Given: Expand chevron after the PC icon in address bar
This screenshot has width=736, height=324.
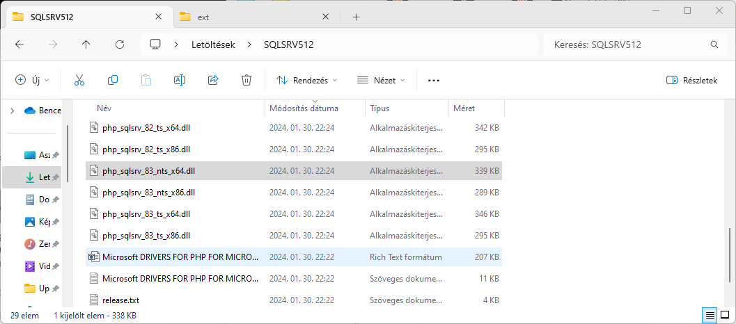Looking at the screenshot, I should coord(176,45).
